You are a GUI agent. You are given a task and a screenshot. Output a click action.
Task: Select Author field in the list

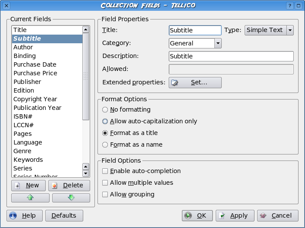click(47, 47)
